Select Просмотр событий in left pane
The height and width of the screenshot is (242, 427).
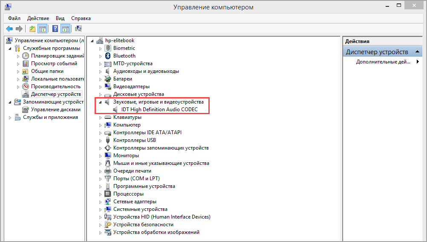coord(53,63)
